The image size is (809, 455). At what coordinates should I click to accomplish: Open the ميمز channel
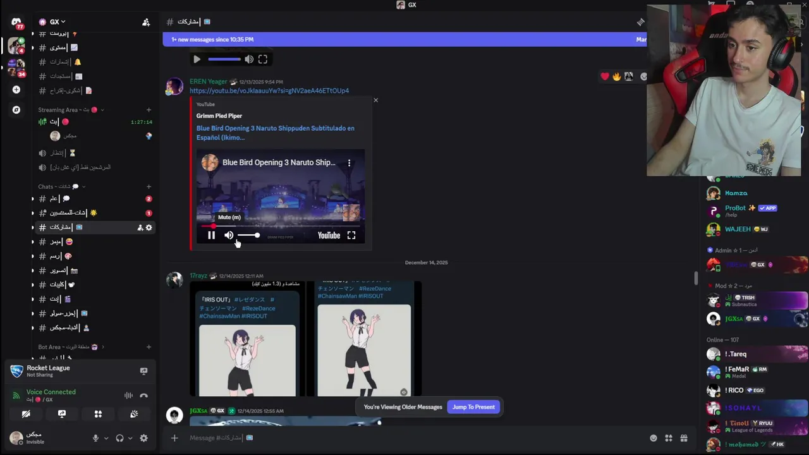coord(95,242)
